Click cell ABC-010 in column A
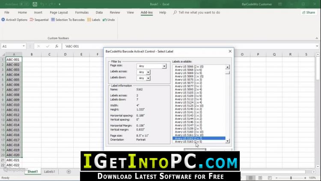This screenshot has width=321, height=181. pyautogui.click(x=14, y=105)
